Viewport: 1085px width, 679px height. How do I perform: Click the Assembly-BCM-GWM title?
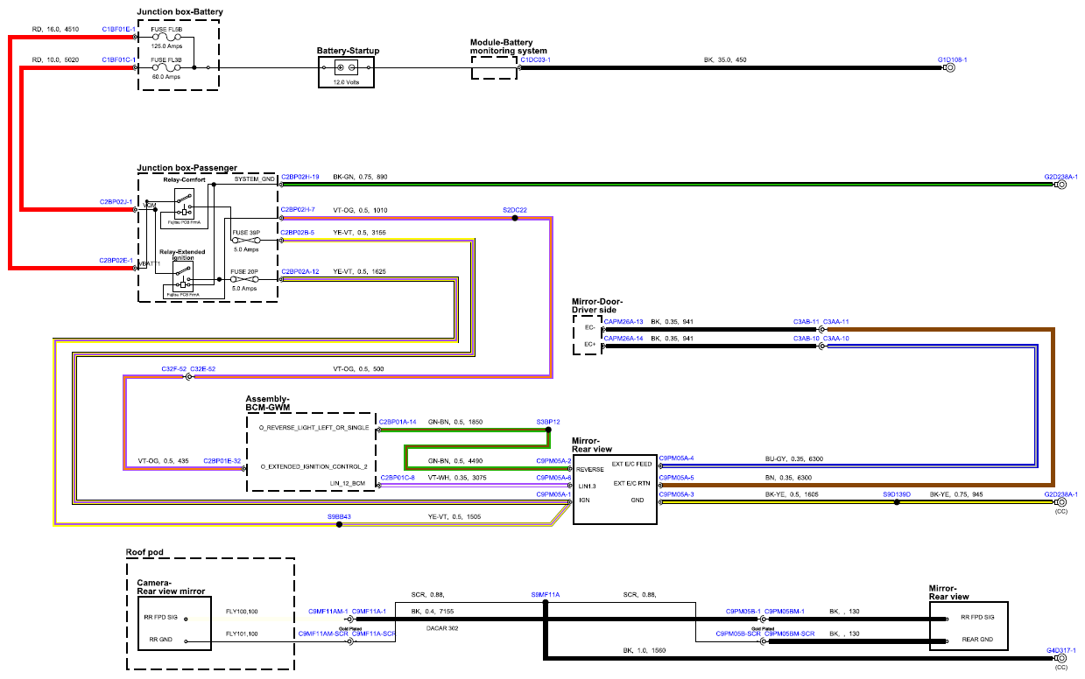pos(267,402)
